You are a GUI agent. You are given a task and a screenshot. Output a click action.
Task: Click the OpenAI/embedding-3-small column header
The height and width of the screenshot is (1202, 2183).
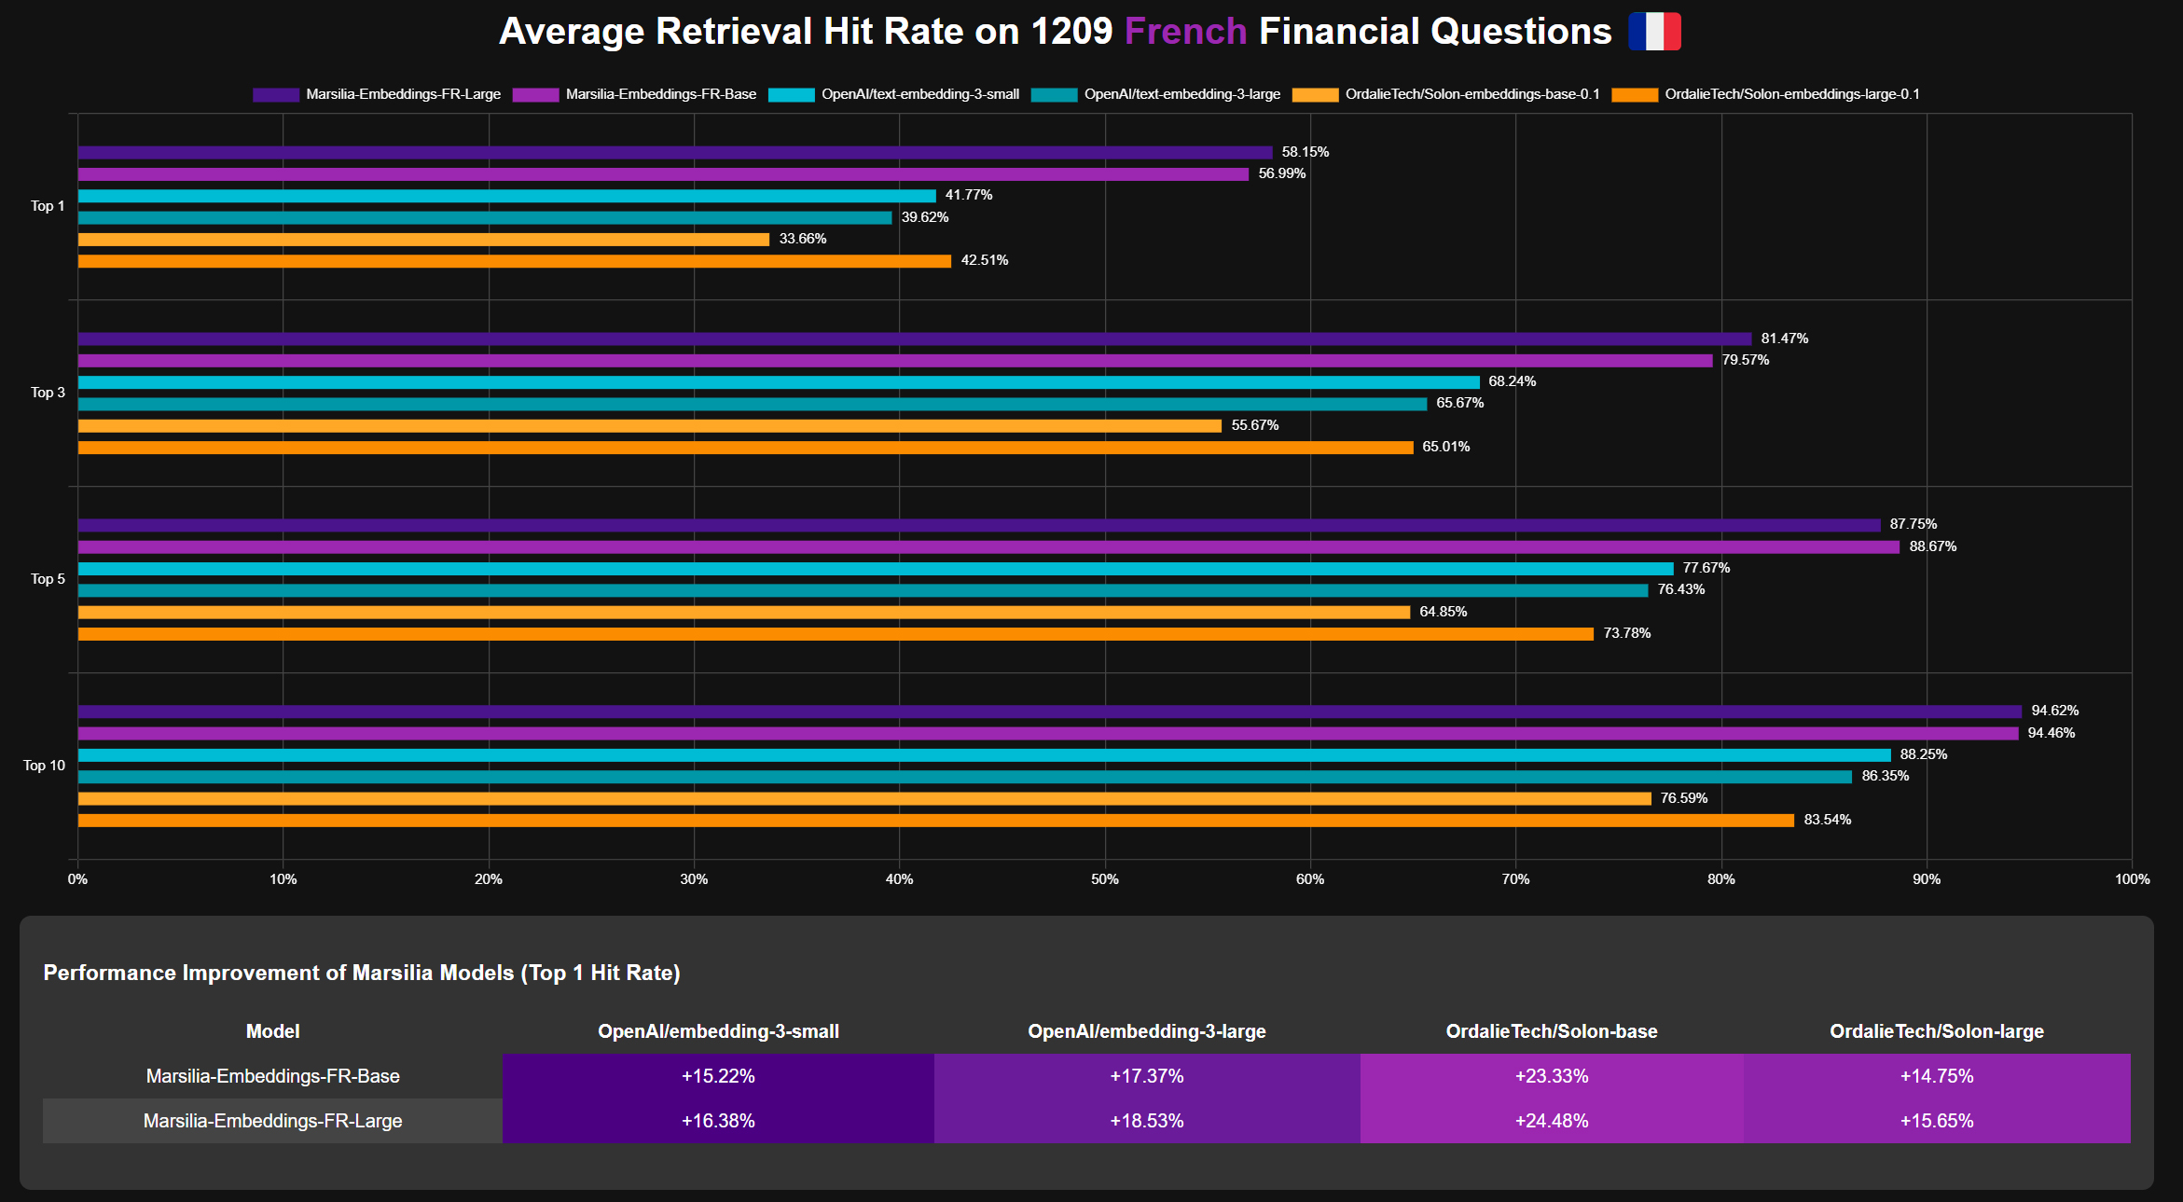pyautogui.click(x=718, y=1031)
